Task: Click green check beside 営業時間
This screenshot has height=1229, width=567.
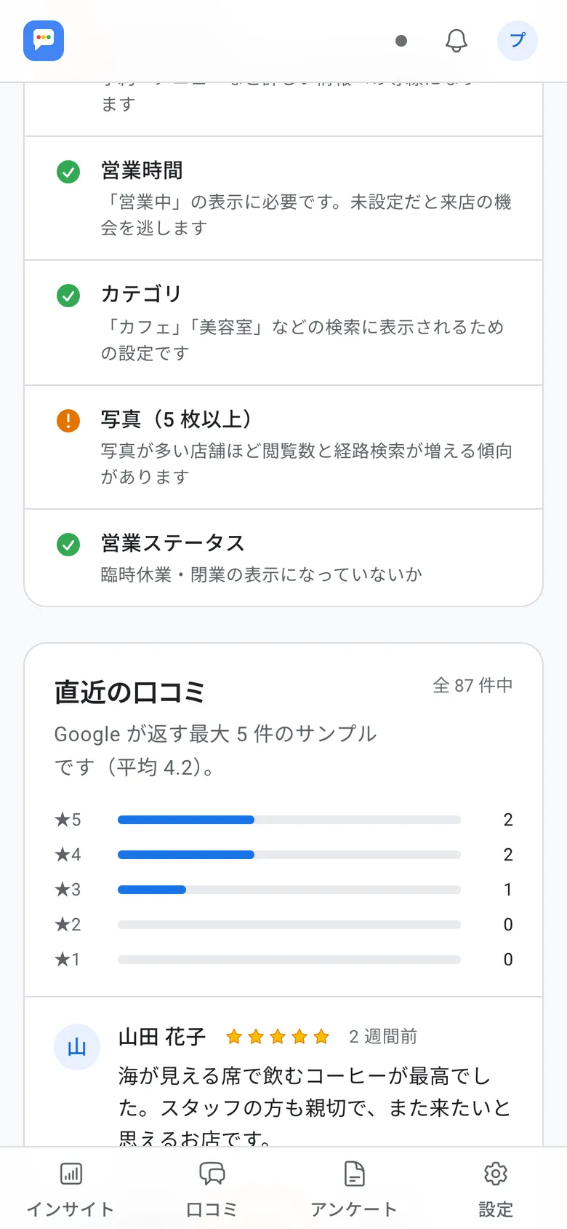Action: pyautogui.click(x=68, y=172)
